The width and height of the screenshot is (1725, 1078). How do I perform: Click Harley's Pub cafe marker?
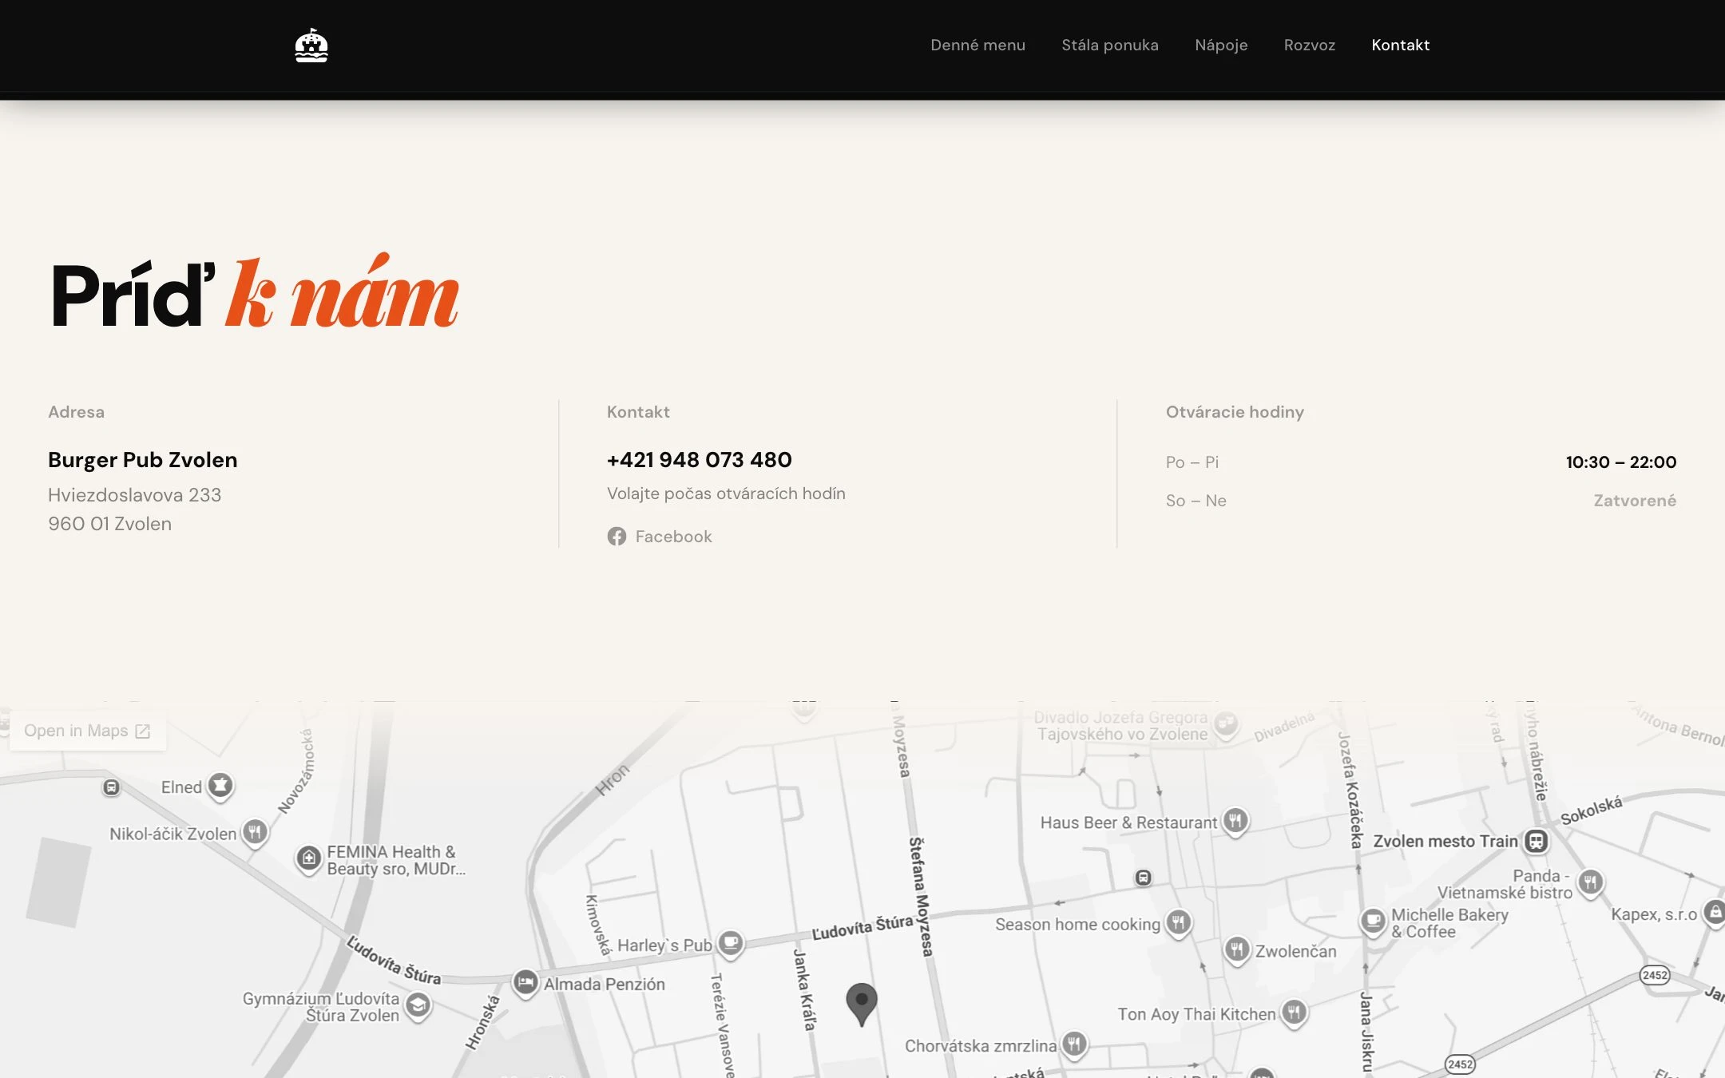tap(731, 943)
